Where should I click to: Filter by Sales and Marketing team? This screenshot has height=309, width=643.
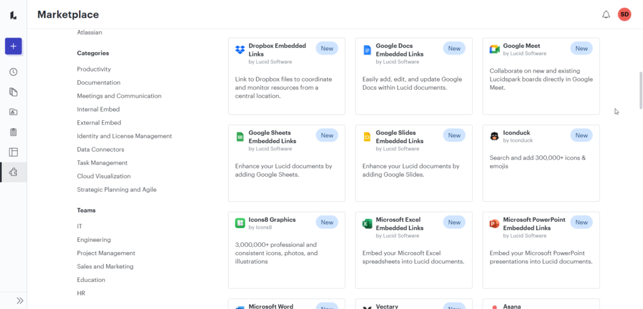tap(105, 266)
